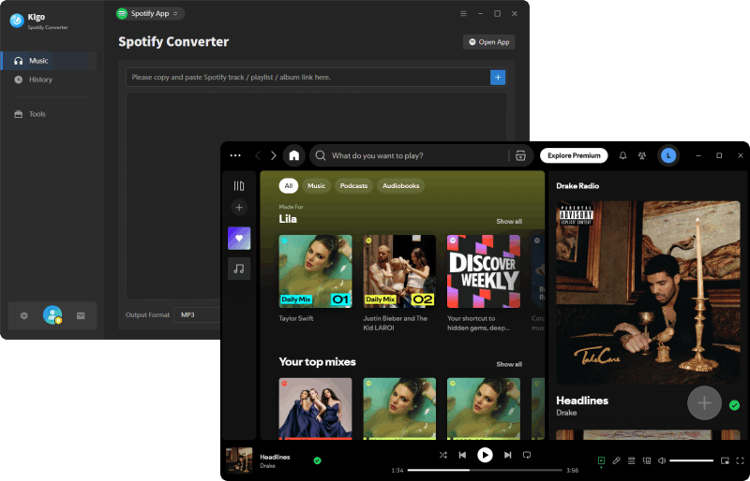This screenshot has height=481, width=750.
Task: Click Take Care album artwork
Action: point(648,292)
